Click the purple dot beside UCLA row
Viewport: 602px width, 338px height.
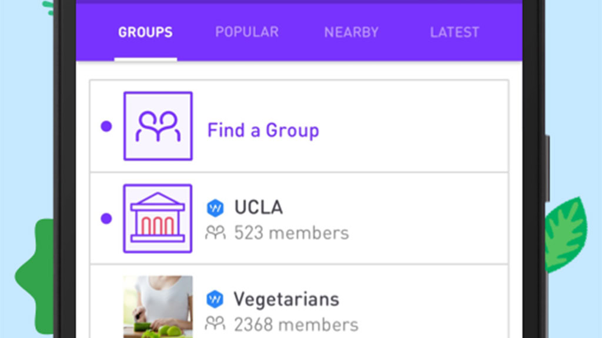pos(106,219)
